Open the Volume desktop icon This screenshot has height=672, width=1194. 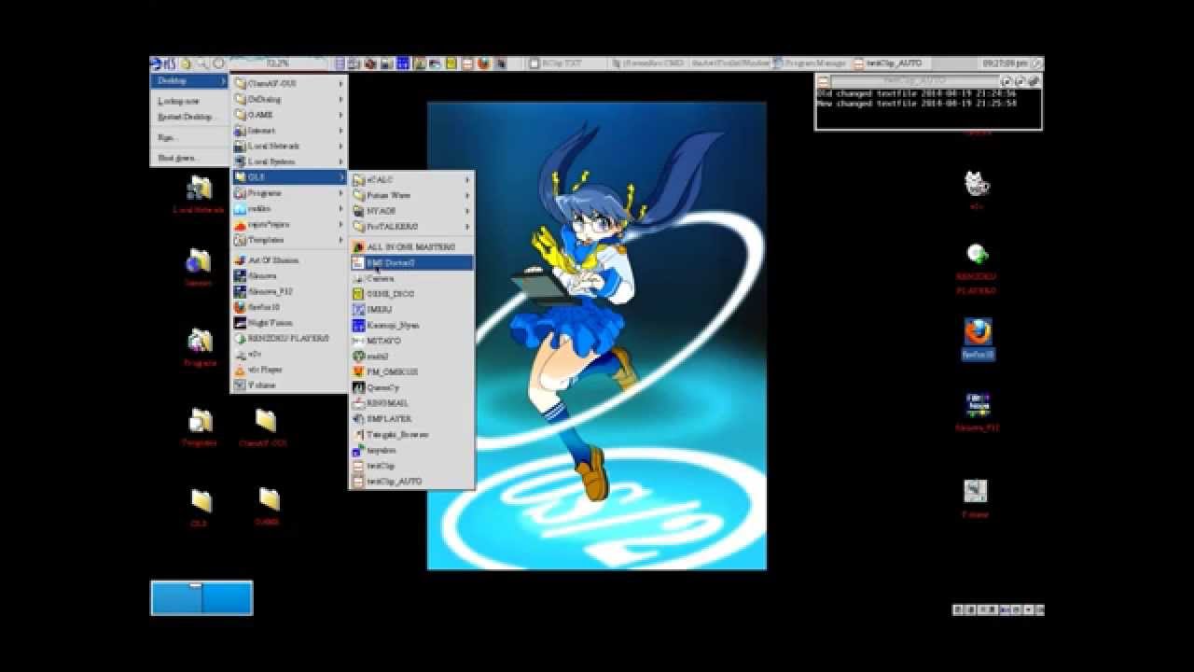pyautogui.click(x=976, y=491)
